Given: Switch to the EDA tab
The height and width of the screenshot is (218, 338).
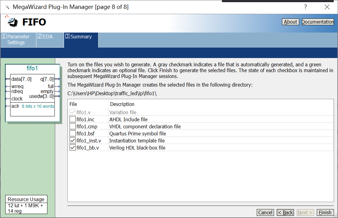Looking at the screenshot, I should tap(50, 40).
